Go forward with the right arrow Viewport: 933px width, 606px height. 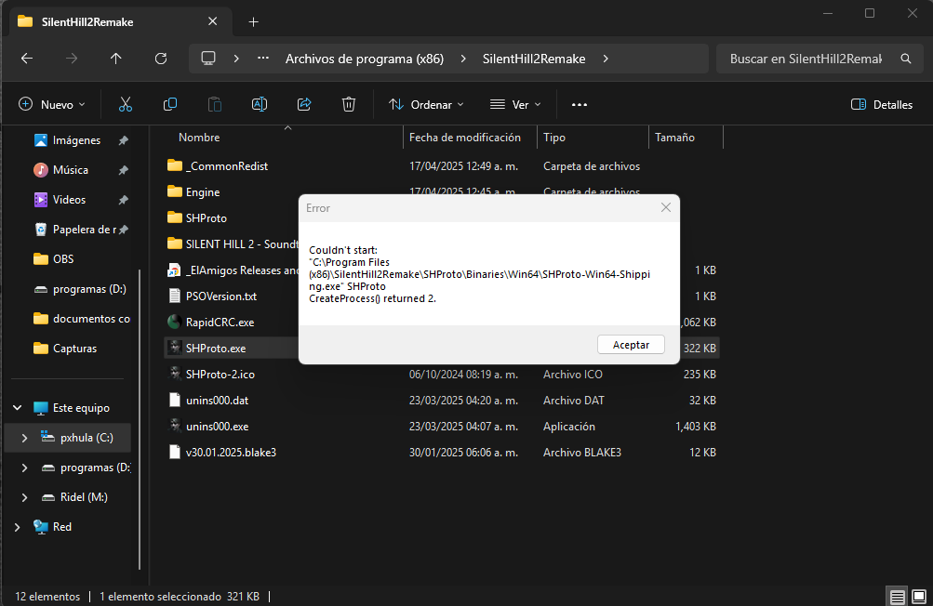[x=72, y=59]
